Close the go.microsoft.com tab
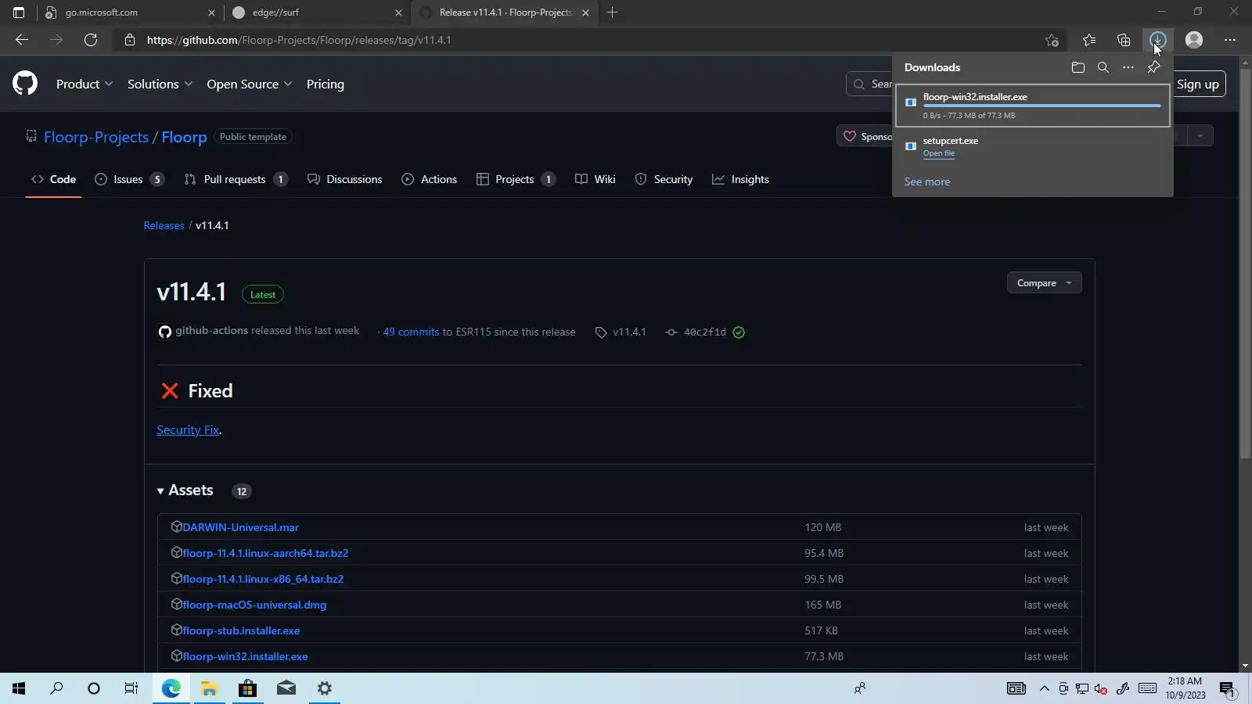The height and width of the screenshot is (704, 1252). click(x=211, y=13)
